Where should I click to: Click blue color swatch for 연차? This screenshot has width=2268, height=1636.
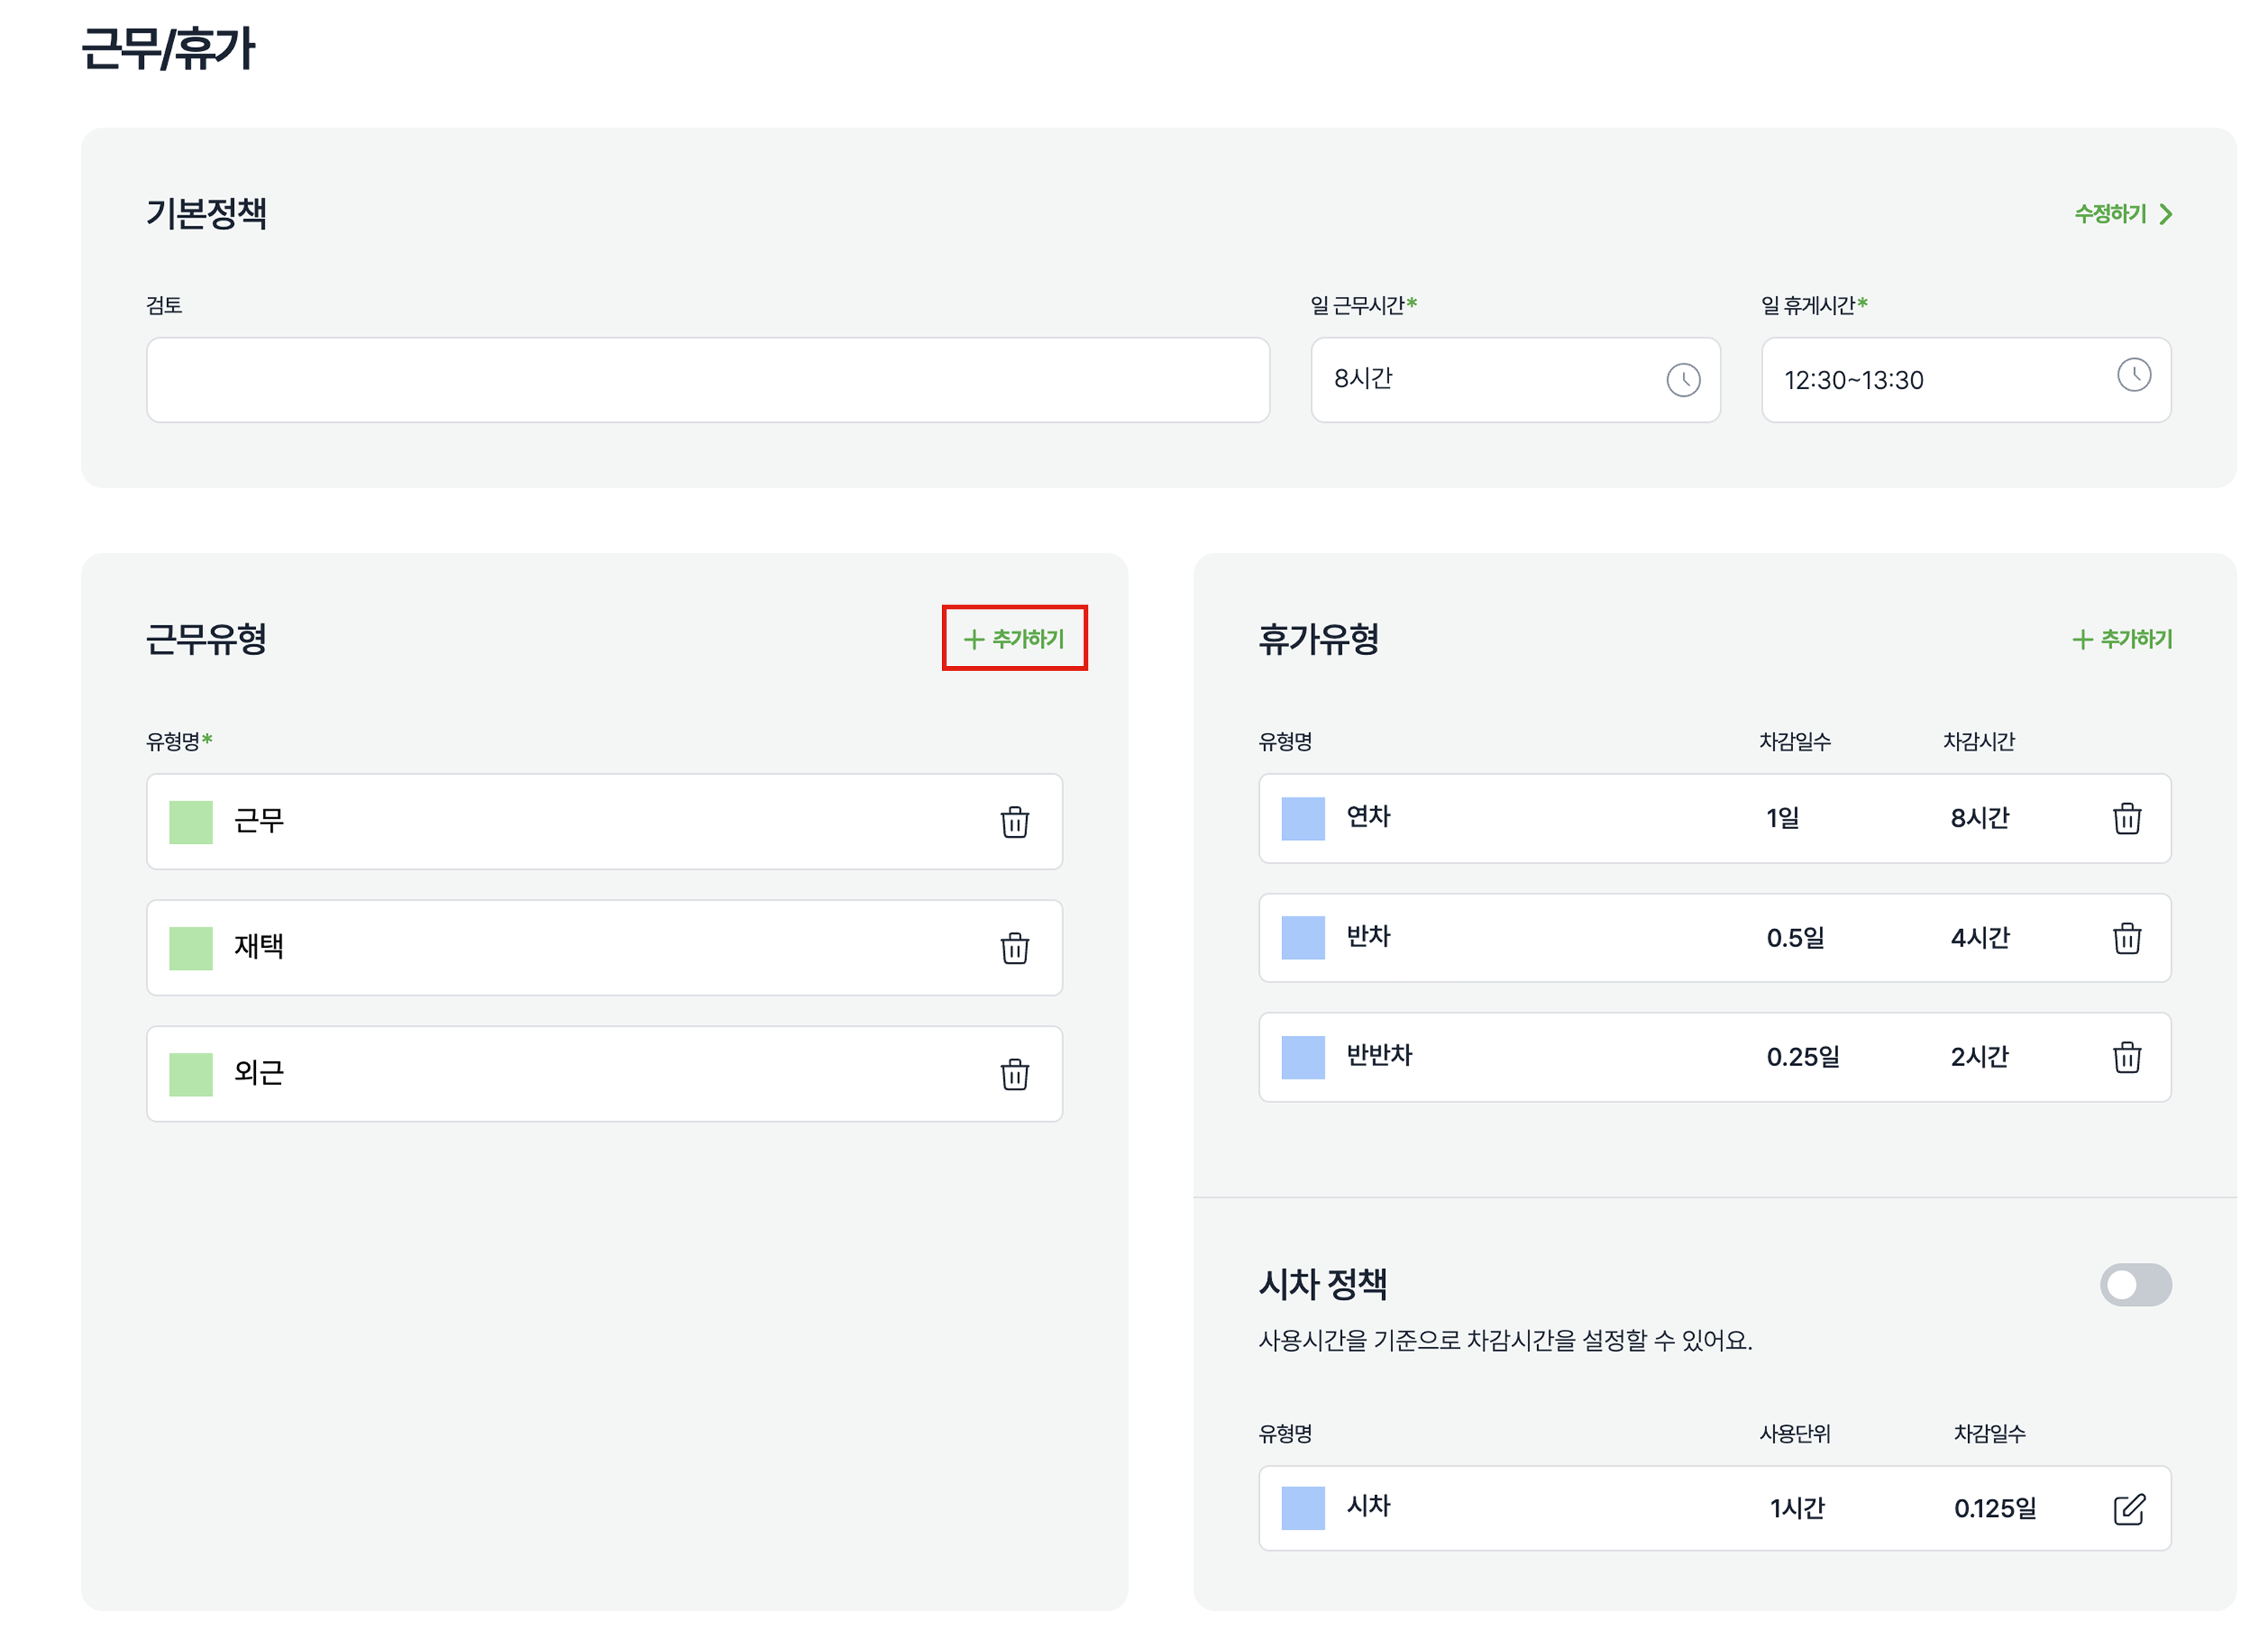pos(1302,819)
